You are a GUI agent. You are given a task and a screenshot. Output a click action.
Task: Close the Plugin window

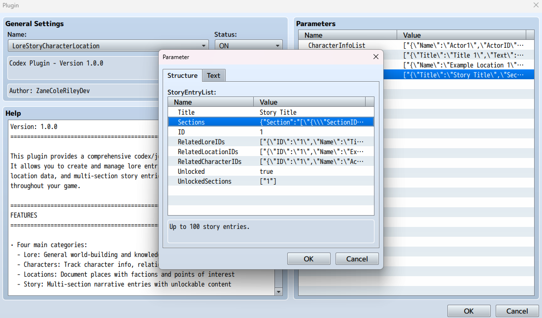[536, 5]
